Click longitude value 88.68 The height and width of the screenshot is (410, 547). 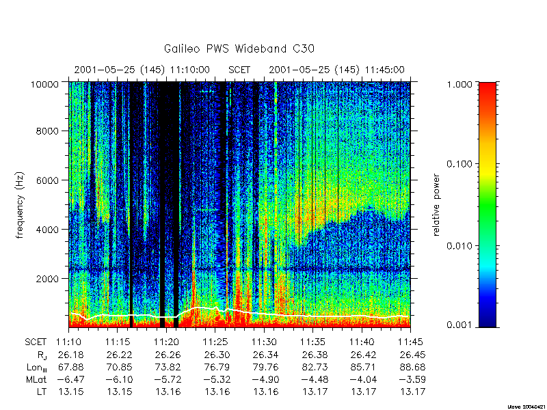(x=413, y=367)
